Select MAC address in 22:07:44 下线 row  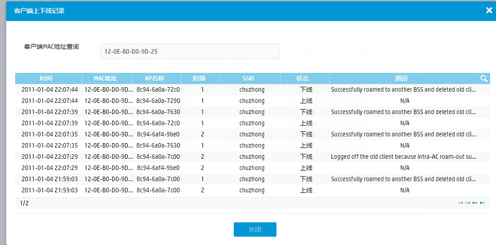coord(109,90)
